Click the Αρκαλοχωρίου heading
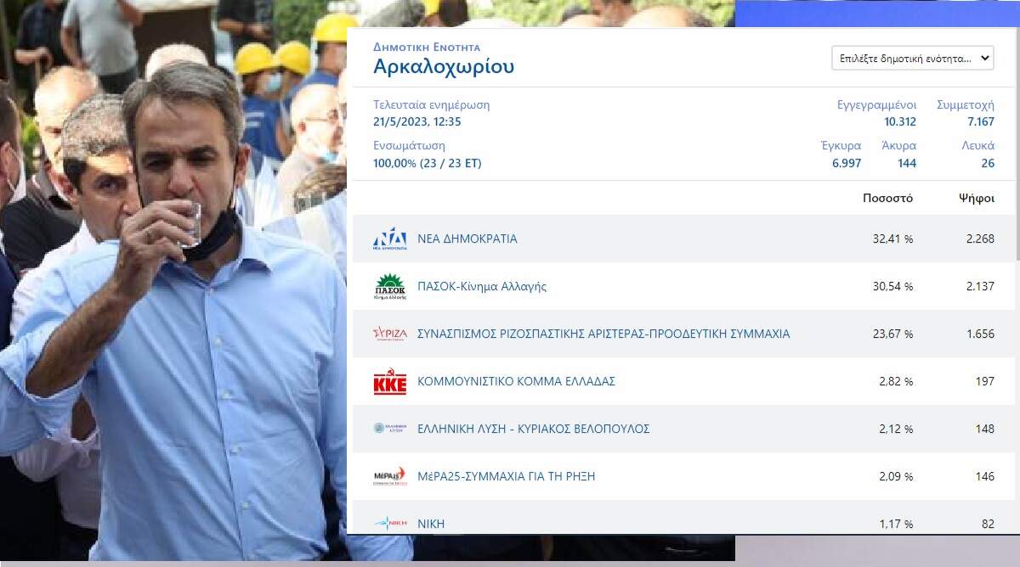This screenshot has height=567, width=1020. [444, 67]
